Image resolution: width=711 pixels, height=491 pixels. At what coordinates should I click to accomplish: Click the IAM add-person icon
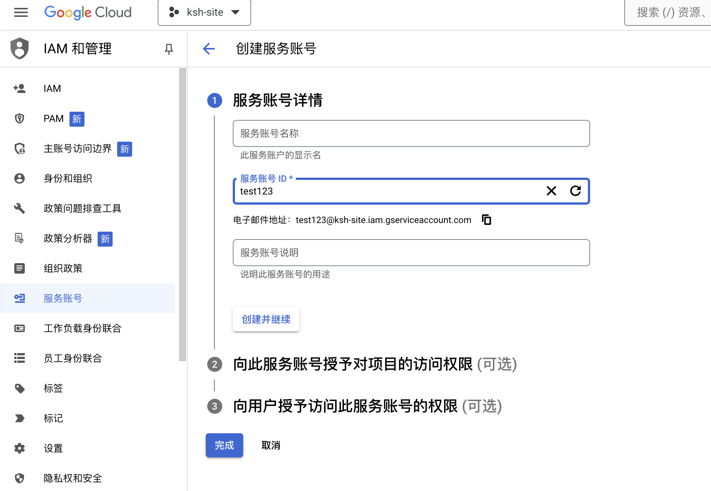(20, 88)
